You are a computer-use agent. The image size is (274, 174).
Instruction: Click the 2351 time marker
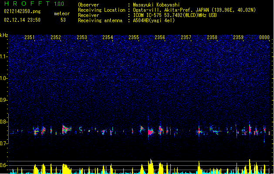tap(30, 37)
